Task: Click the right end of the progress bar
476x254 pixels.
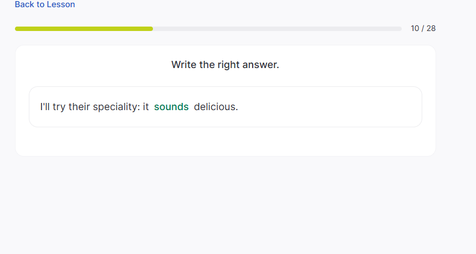Action: [x=400, y=29]
